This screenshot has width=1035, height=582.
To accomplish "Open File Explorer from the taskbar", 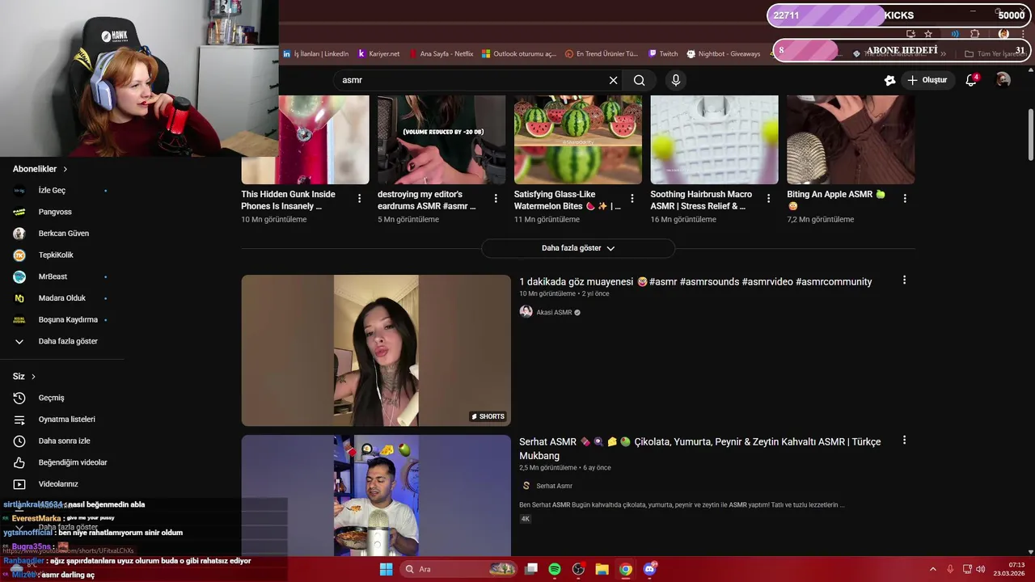I will click(602, 569).
